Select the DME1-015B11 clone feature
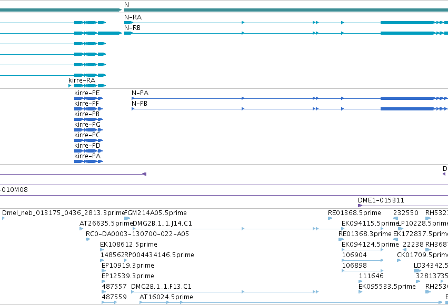448x305 pixels. tap(403, 206)
